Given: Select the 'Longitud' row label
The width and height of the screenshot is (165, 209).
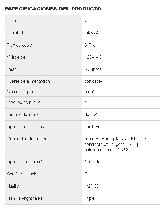Looking at the screenshot, I should pos(15,33).
